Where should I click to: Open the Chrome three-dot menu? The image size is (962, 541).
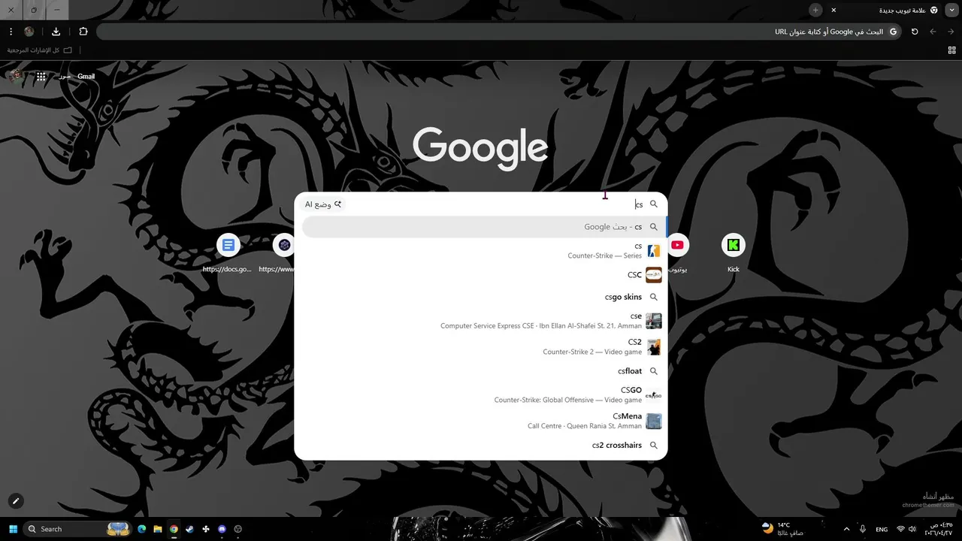point(11,32)
